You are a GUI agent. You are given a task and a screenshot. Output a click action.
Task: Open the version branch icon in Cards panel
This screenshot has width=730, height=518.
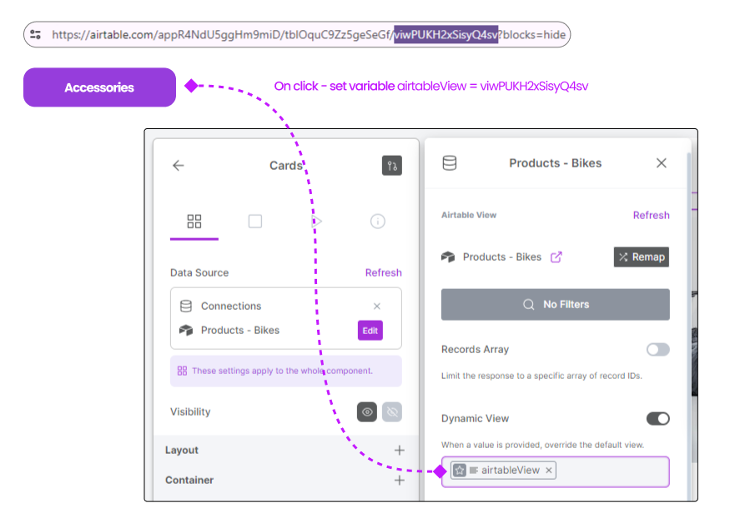pos(392,166)
